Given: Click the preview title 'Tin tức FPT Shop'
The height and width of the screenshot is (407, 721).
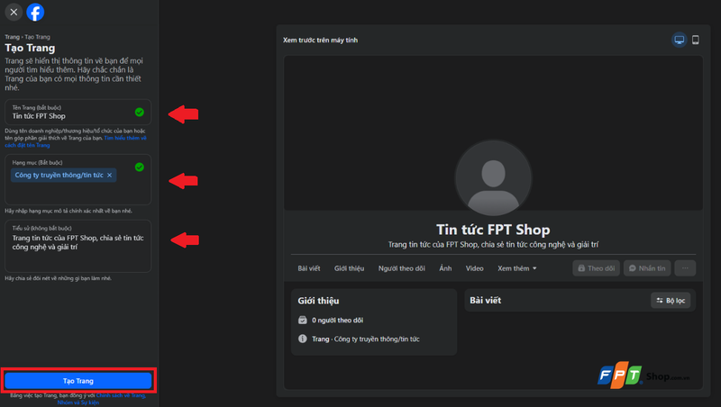Looking at the screenshot, I should (x=493, y=230).
